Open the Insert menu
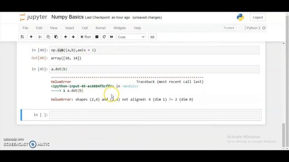This screenshot has width=289, height=162. pos(70,28)
